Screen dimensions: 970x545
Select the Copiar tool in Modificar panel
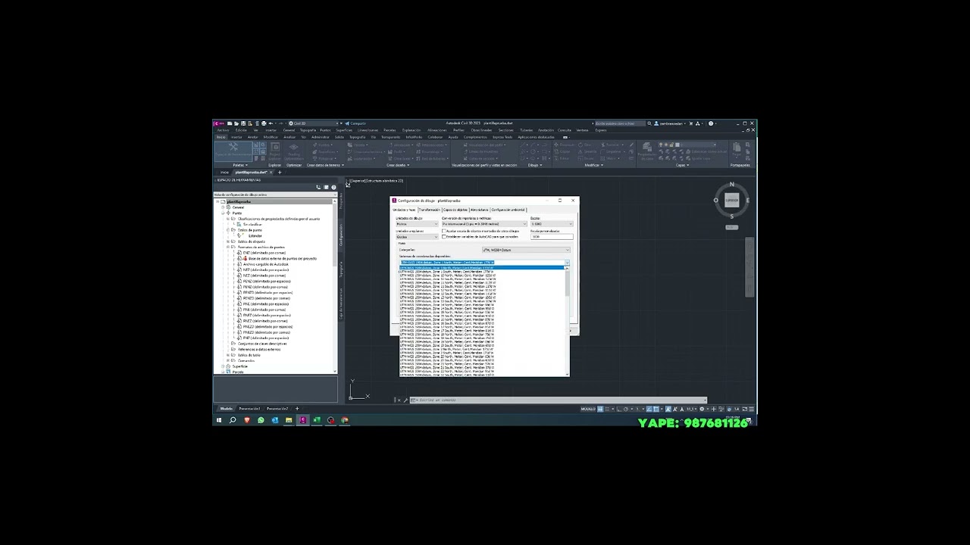pos(562,151)
